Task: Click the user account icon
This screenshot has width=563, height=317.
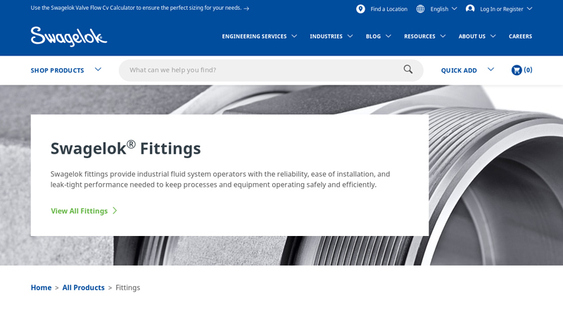Action: [x=469, y=8]
